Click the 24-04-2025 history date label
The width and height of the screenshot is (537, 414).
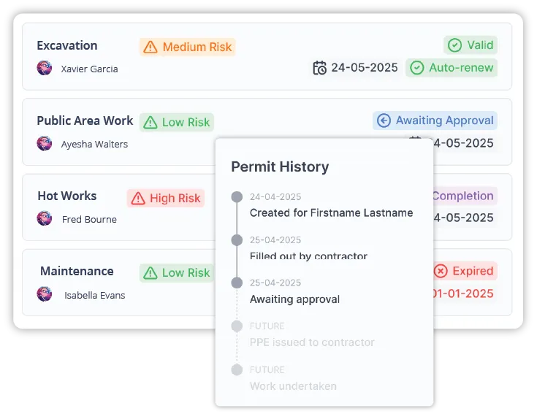[x=275, y=197]
